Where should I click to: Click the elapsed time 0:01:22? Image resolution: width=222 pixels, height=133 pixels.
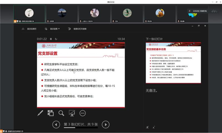42,39
